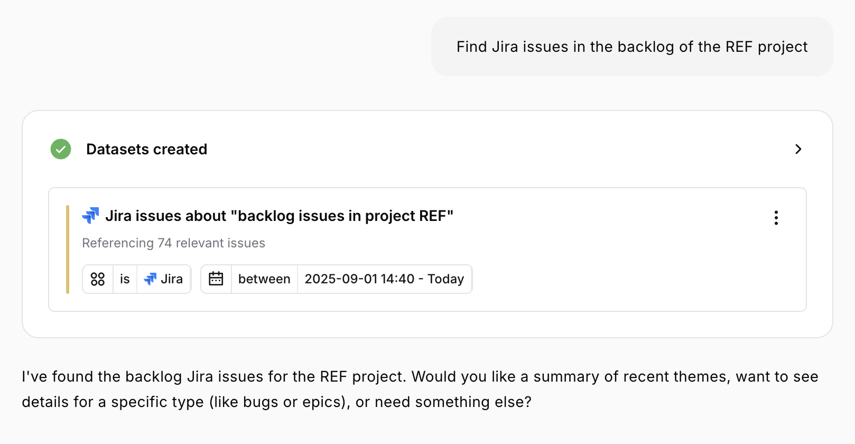
Task: Toggle the 'between' date condition chip
Action: point(264,279)
